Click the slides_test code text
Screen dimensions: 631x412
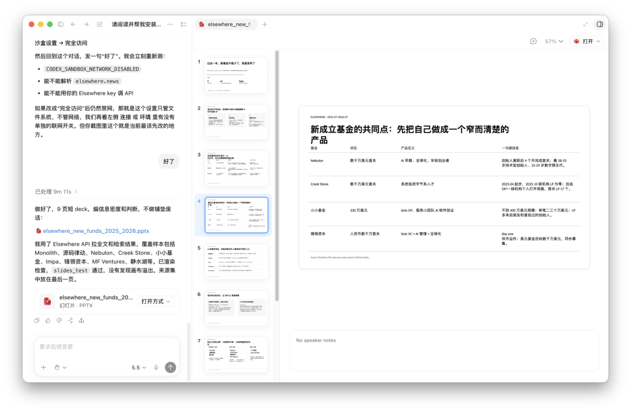tap(71, 271)
